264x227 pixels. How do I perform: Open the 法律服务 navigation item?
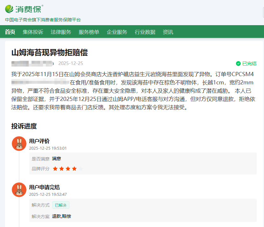61,32
